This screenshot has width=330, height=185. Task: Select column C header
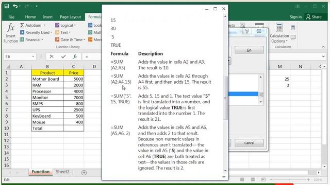point(73,66)
